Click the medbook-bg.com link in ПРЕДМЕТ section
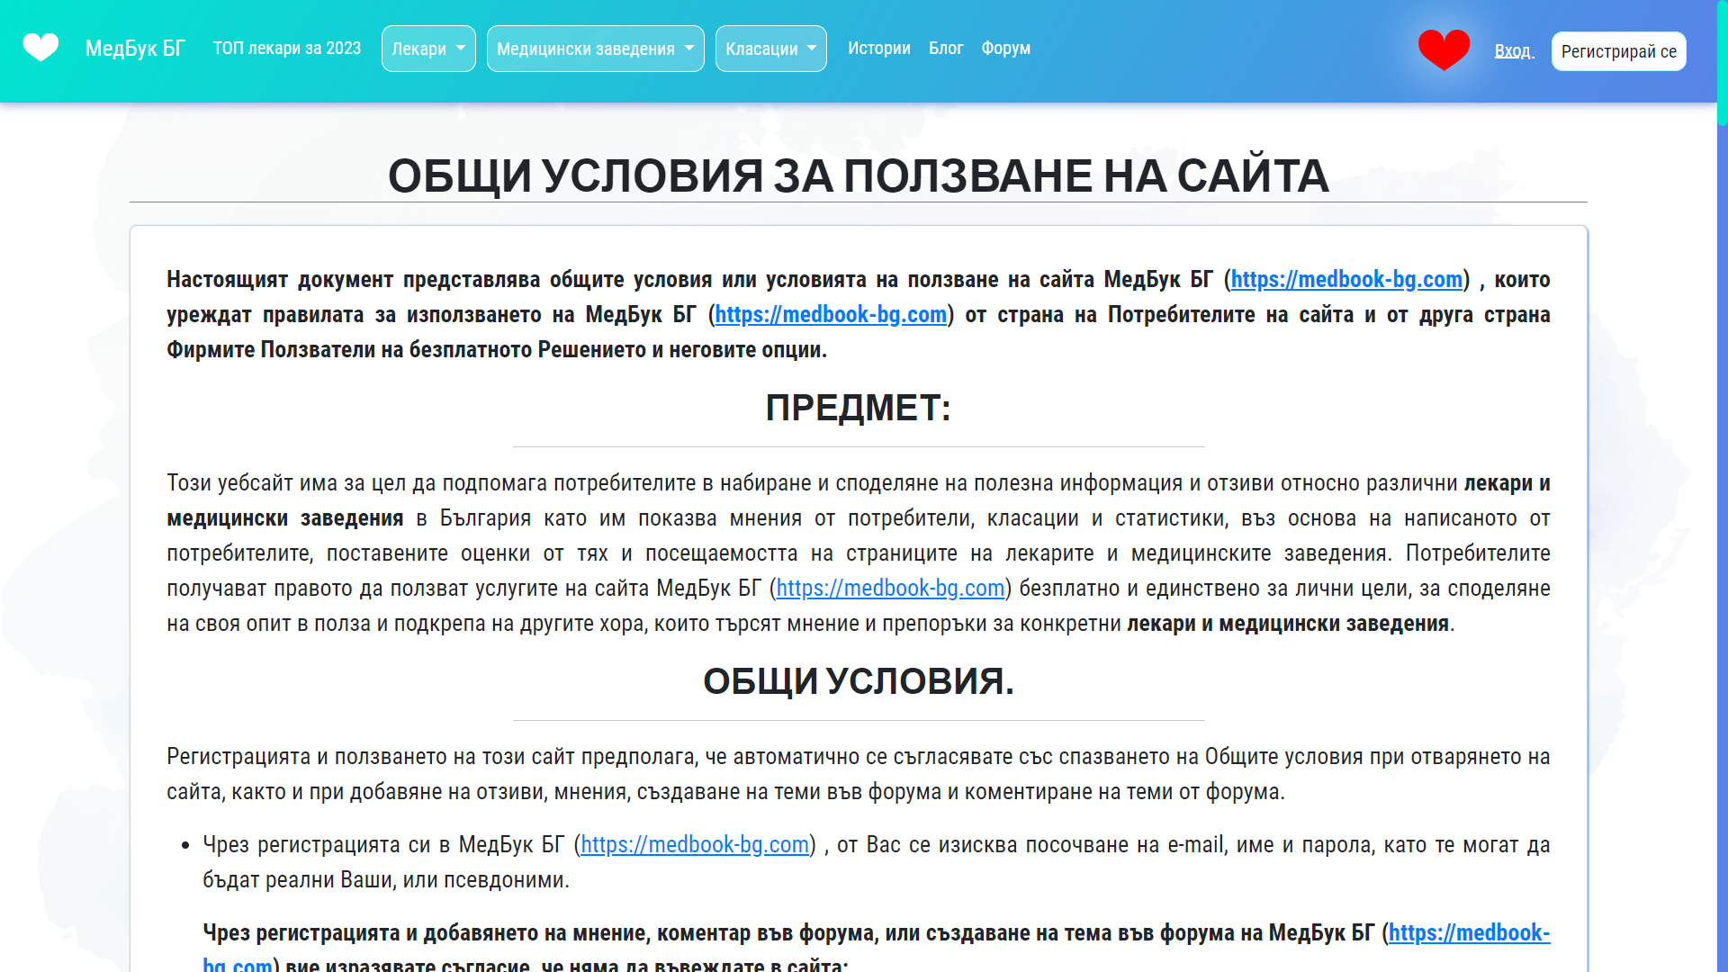The width and height of the screenshot is (1728, 972). (890, 589)
